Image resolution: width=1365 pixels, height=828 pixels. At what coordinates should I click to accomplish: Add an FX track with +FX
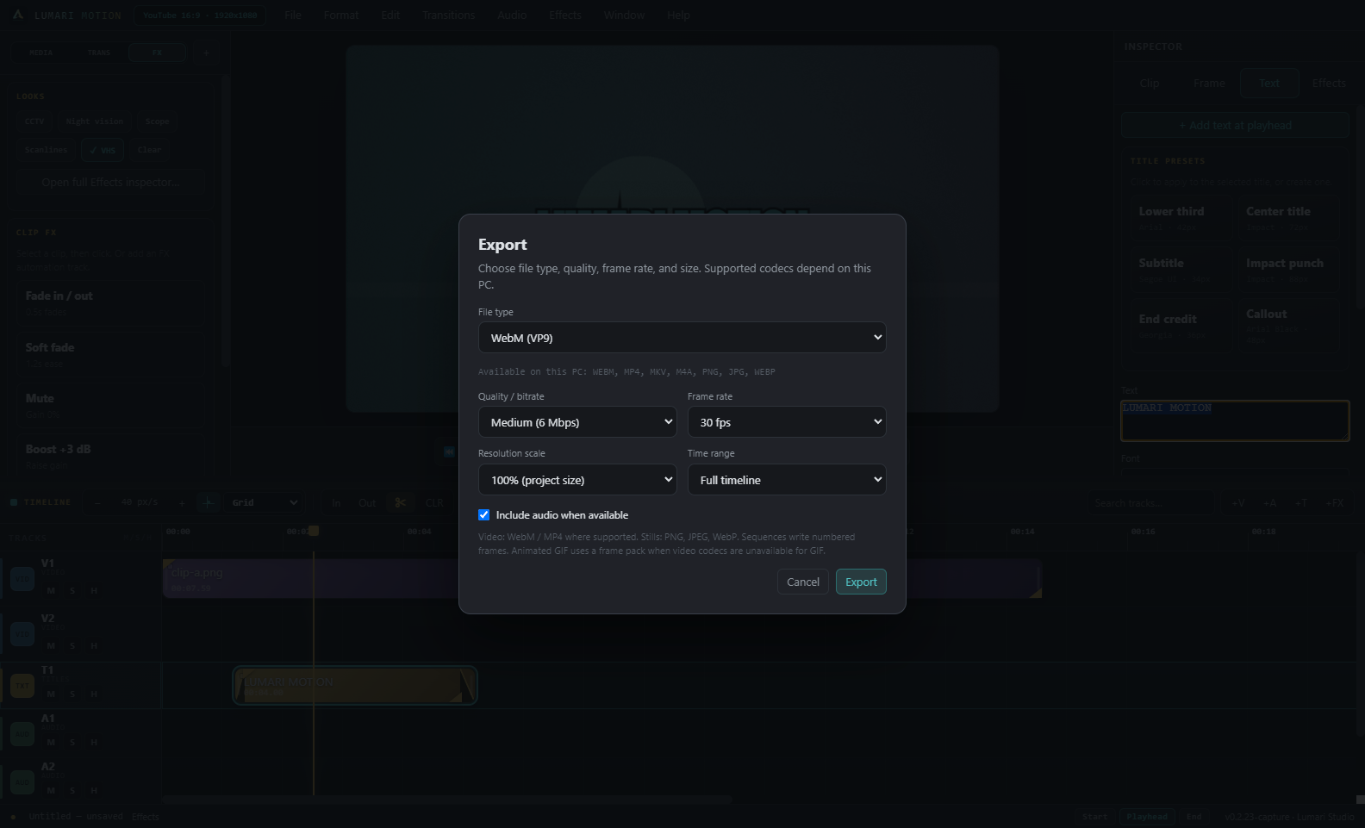click(1334, 503)
